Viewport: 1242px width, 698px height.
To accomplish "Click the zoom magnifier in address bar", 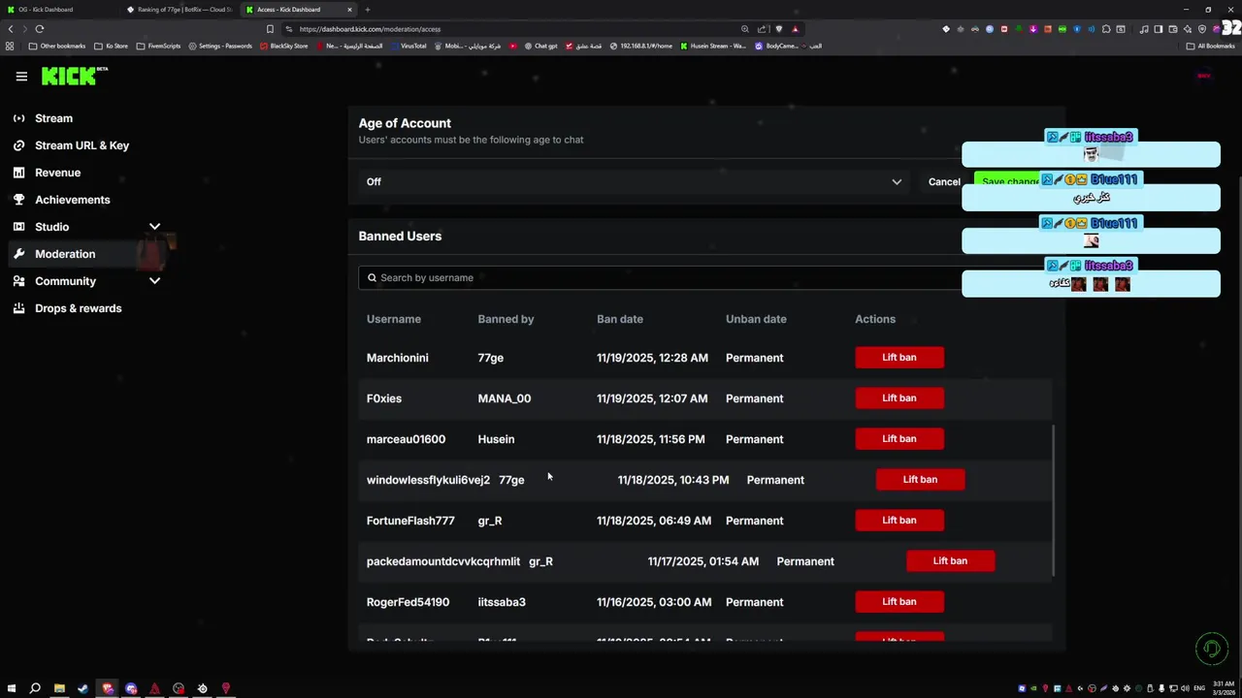I will 744,29.
